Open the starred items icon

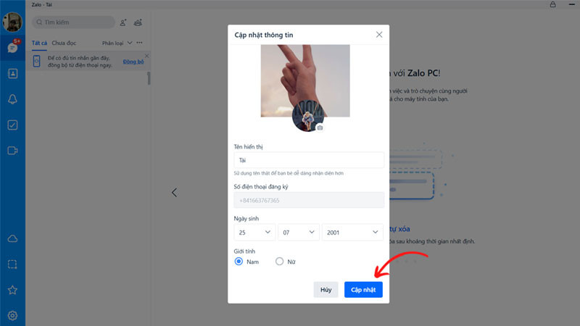(x=12, y=291)
